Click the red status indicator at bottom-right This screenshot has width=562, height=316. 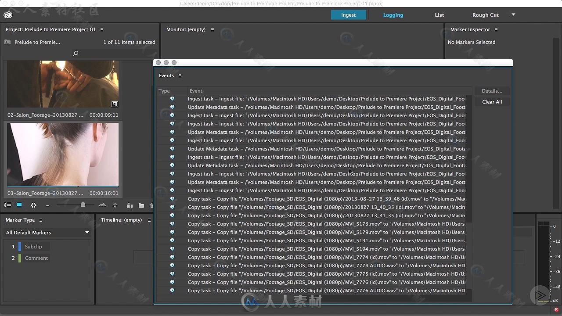click(557, 310)
